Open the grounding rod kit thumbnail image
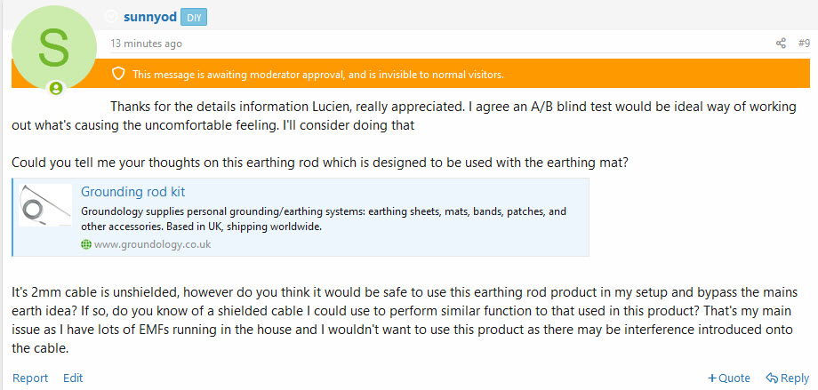818x390 pixels. pos(44,205)
